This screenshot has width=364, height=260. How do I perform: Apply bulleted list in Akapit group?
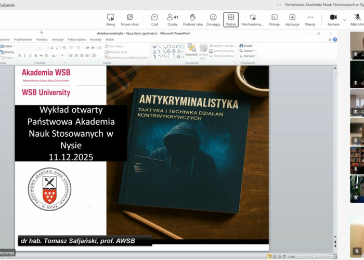pyautogui.click(x=72, y=48)
